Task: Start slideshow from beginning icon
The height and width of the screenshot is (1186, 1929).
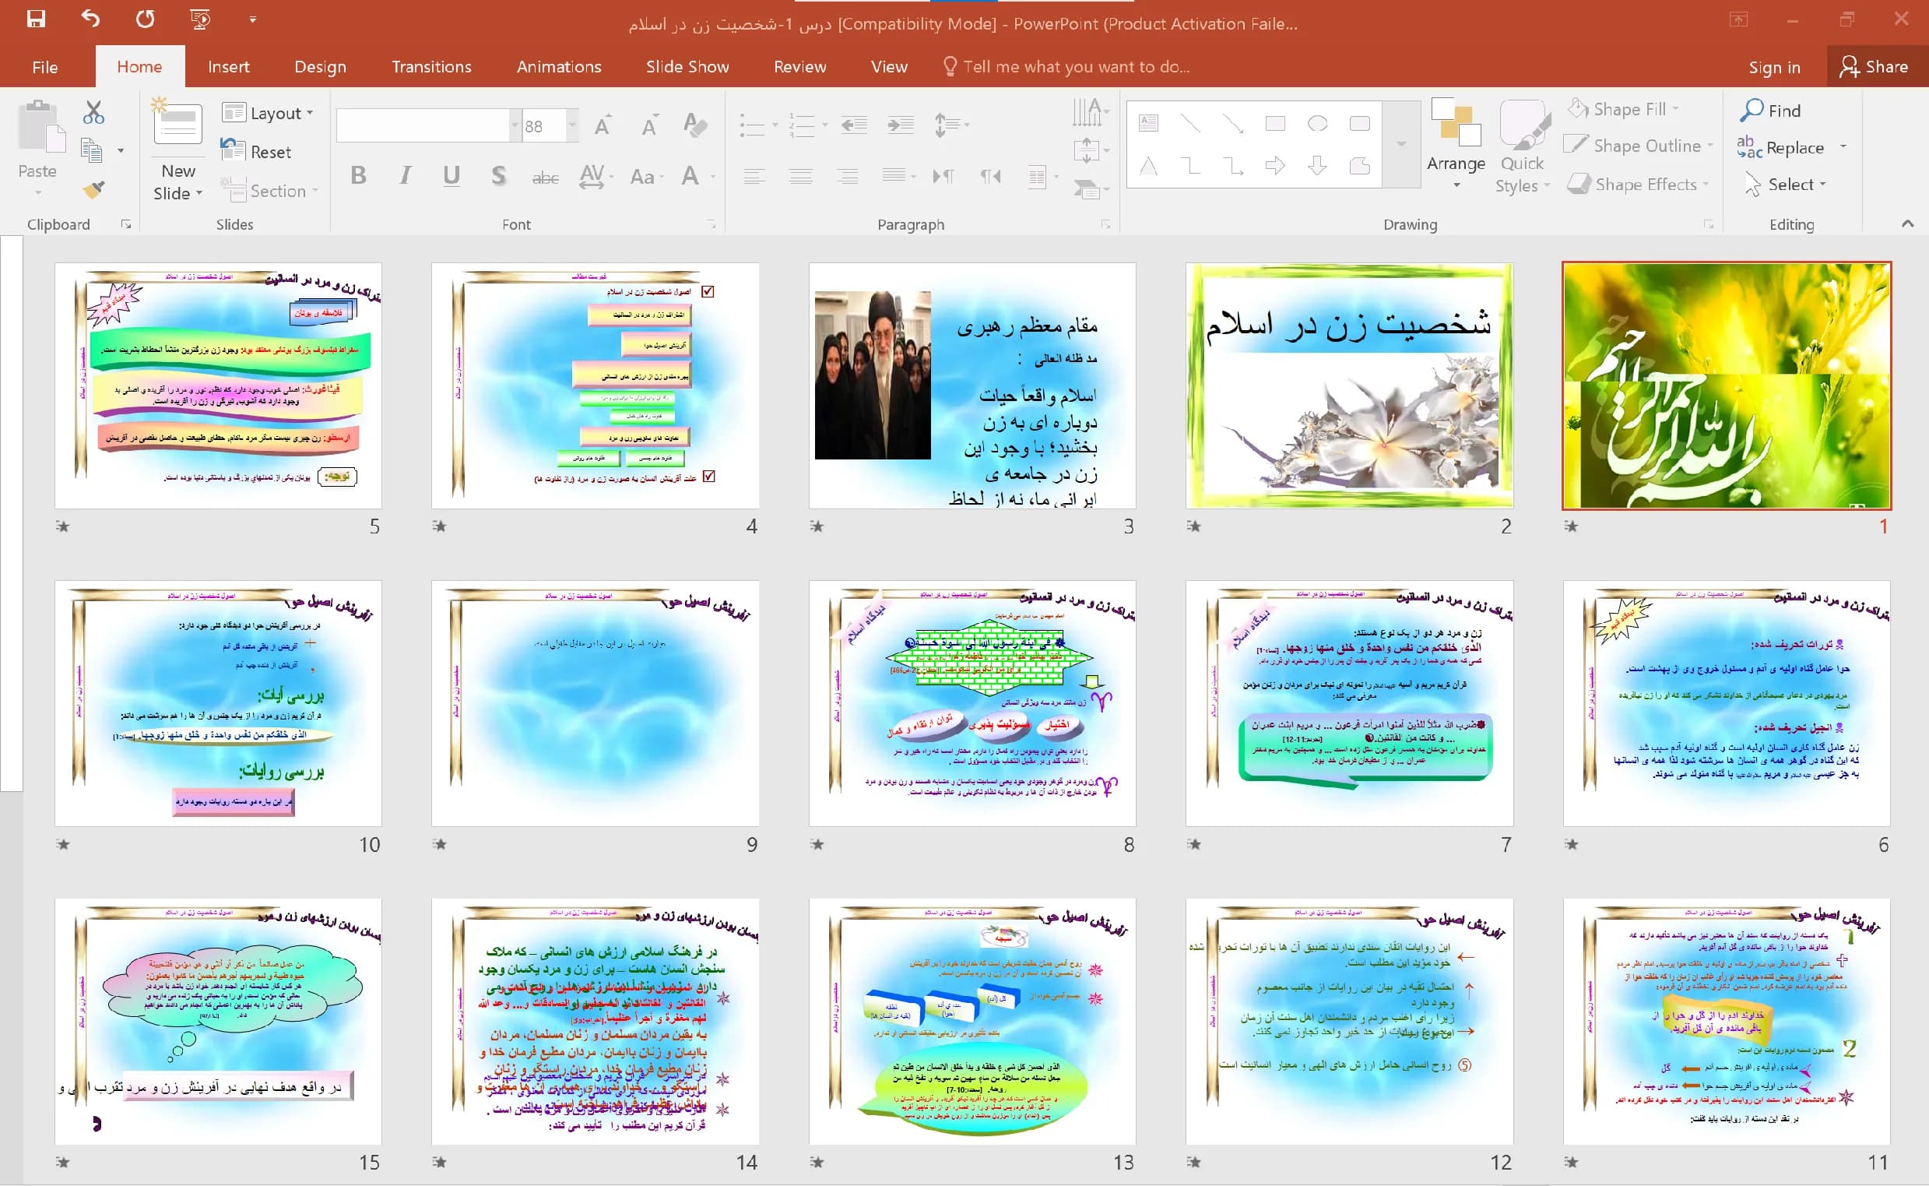Action: [x=201, y=19]
